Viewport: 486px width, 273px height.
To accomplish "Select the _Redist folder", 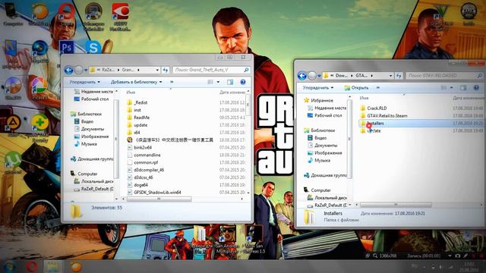I will 140,102.
